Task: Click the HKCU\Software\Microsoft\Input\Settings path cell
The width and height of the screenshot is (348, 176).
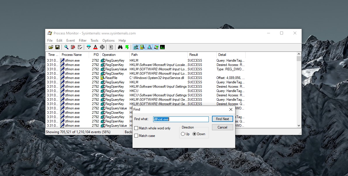Action: pyautogui.click(x=158, y=95)
